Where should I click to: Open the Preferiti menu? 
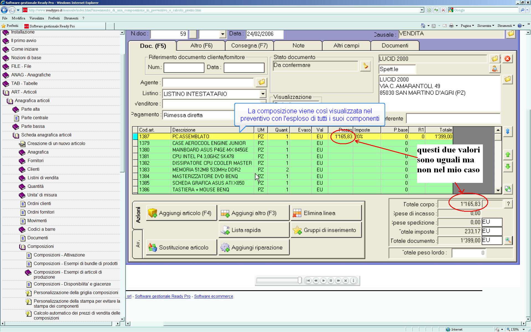[54, 18]
